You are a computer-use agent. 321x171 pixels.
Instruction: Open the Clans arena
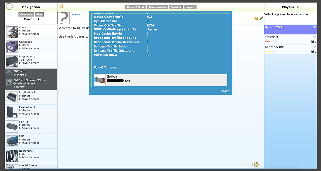[31, 32]
